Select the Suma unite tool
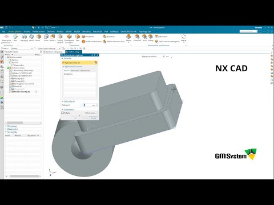The width and height of the screenshot is (274, 205). pos(46,38)
